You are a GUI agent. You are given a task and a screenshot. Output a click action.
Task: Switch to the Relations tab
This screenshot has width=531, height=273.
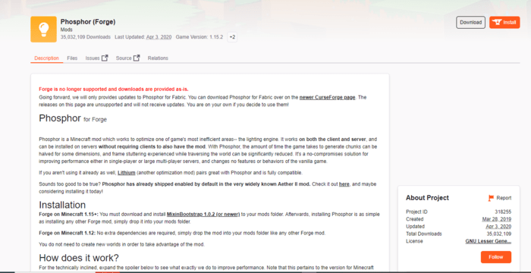[x=158, y=58]
